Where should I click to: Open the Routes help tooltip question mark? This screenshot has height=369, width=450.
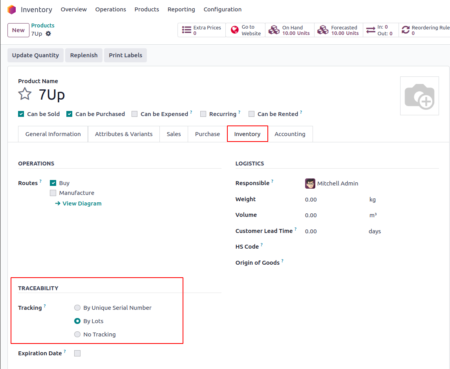point(40,181)
